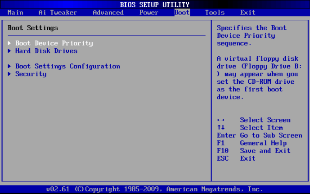Open the Tools tab
310x194 pixels.
pos(215,13)
